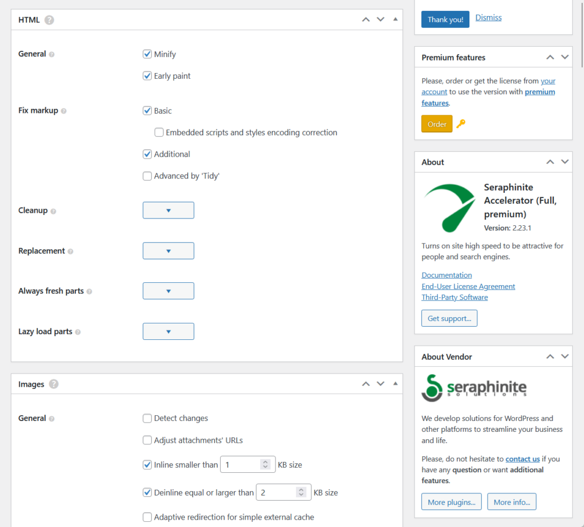Click the Thank you! button

pos(445,19)
